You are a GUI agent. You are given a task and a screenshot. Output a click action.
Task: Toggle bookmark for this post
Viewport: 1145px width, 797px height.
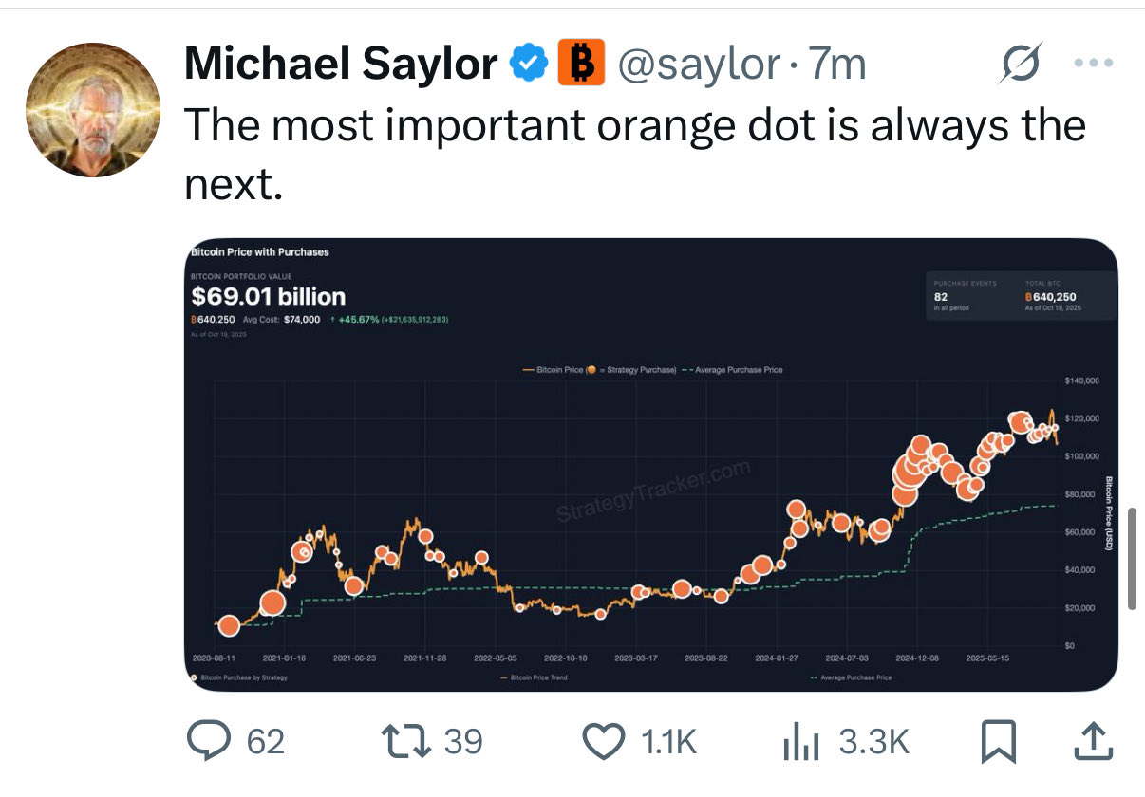tap(1001, 741)
